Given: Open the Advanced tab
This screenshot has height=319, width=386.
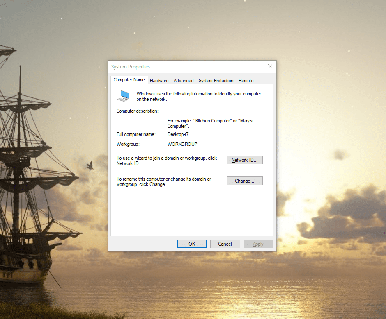Looking at the screenshot, I should click(184, 81).
